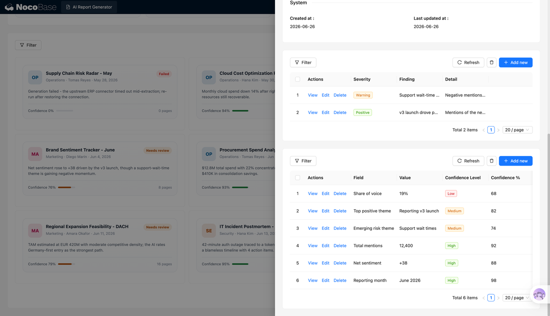This screenshot has width=550, height=316.
Task: Delete the Warning severity row
Action: click(x=340, y=95)
